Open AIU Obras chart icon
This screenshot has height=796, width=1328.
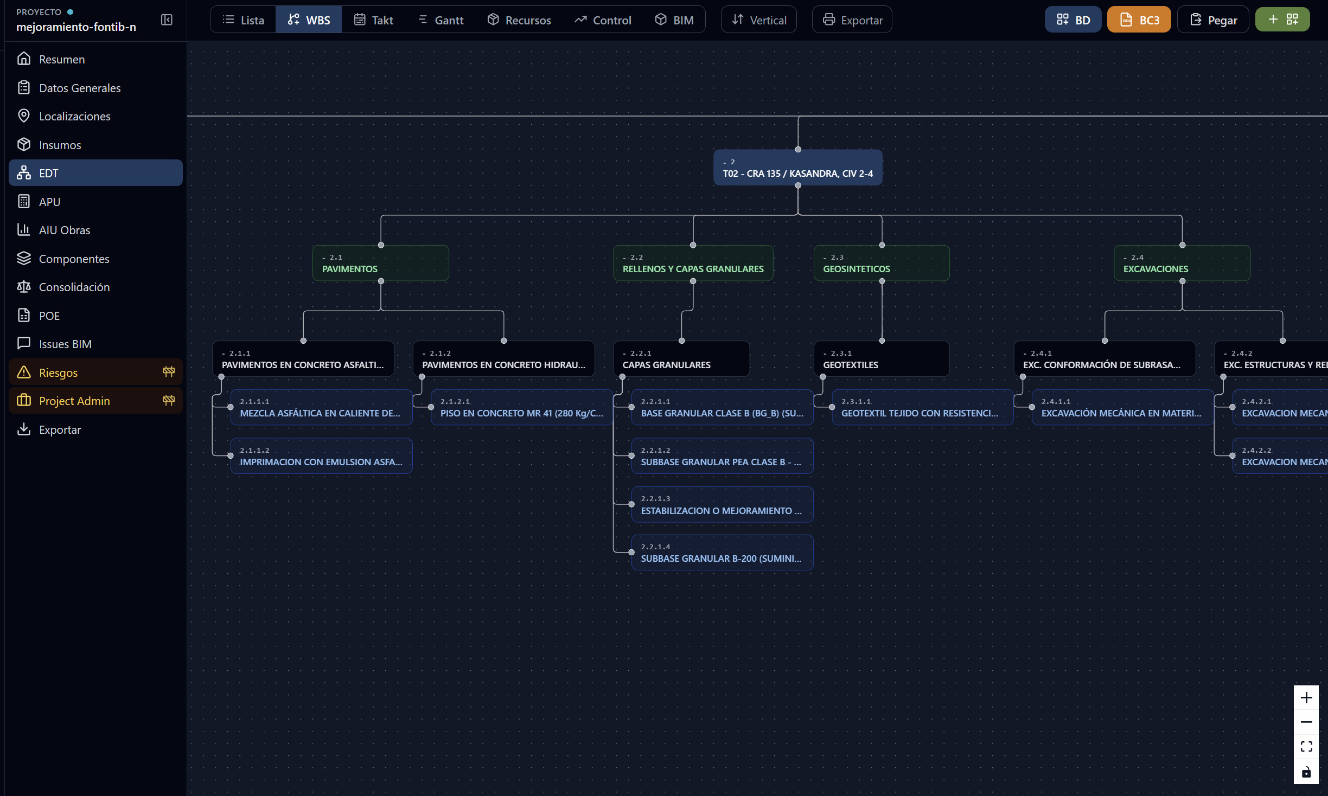[24, 229]
